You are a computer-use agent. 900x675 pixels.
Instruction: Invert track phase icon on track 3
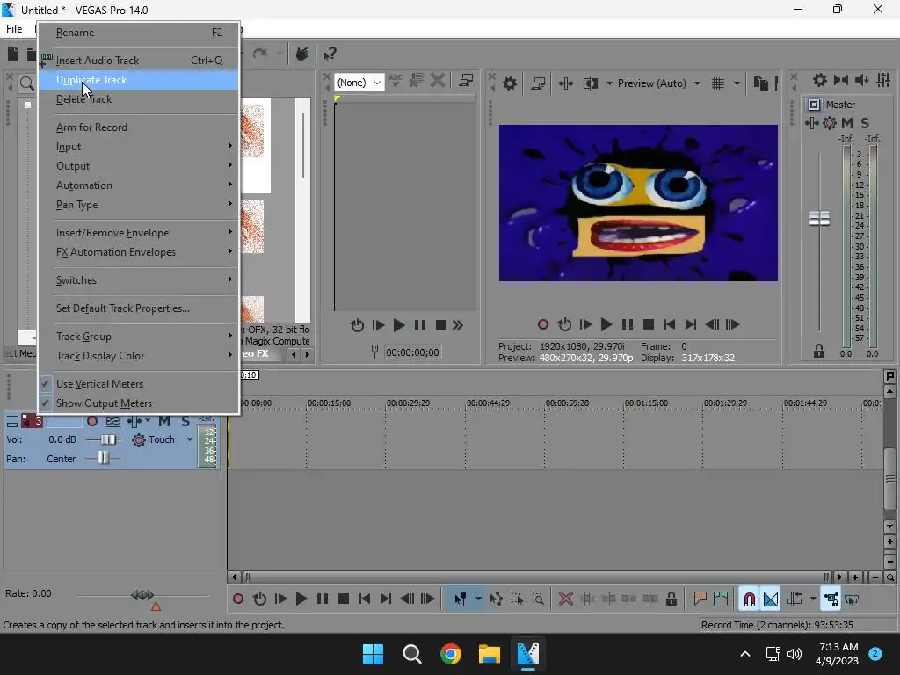click(113, 421)
